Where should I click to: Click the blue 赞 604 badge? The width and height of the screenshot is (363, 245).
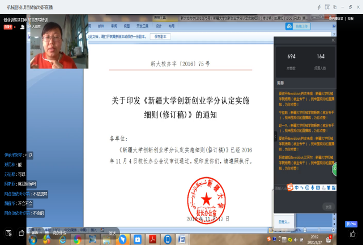351,224
